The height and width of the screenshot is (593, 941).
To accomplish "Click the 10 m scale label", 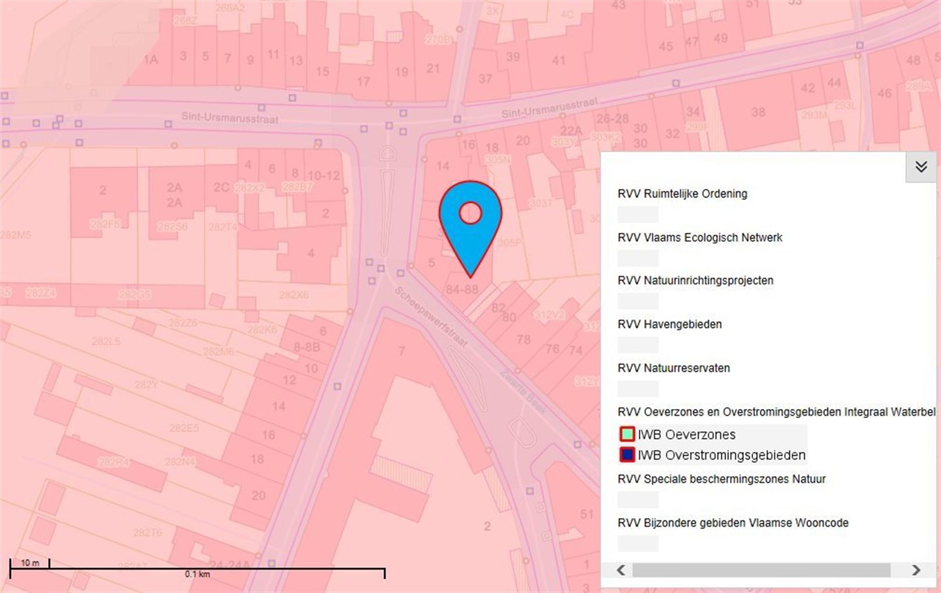I will [30, 563].
